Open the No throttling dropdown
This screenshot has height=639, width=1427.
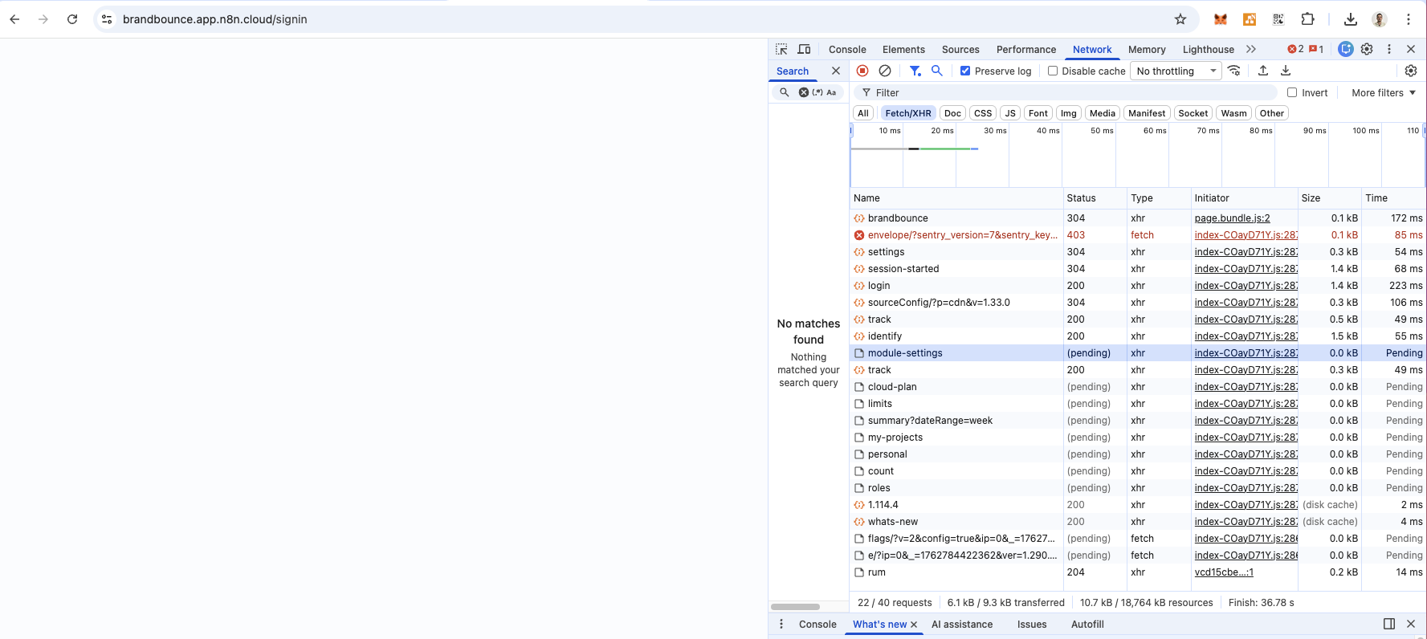tap(1176, 71)
